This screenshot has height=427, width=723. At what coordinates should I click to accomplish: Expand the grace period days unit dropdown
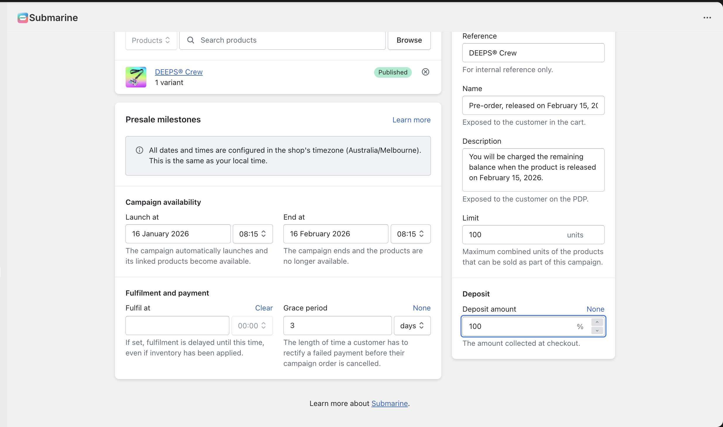pos(412,326)
